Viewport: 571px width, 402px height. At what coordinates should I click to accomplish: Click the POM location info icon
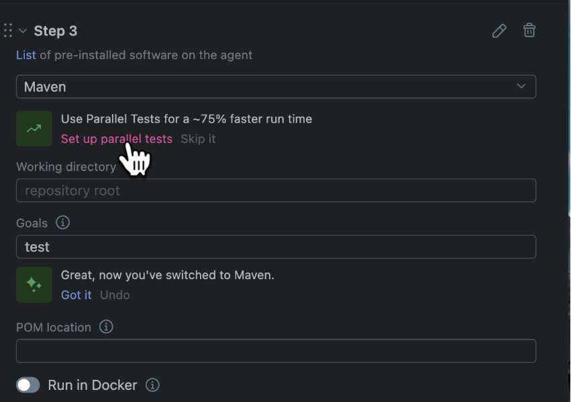[x=106, y=327]
